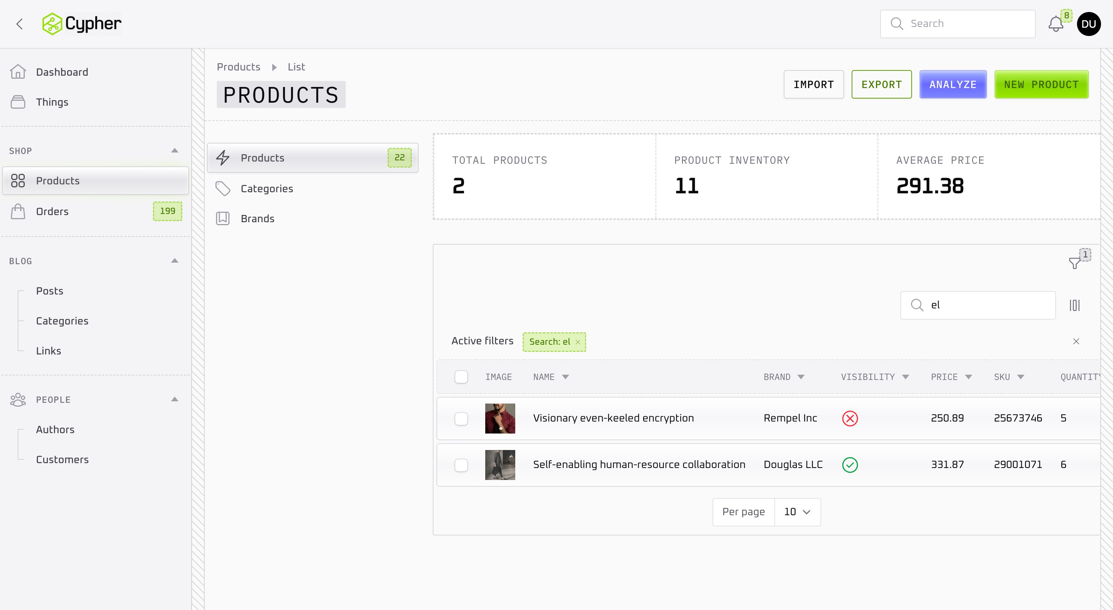
Task: Click the Categories tag icon
Action: point(222,188)
